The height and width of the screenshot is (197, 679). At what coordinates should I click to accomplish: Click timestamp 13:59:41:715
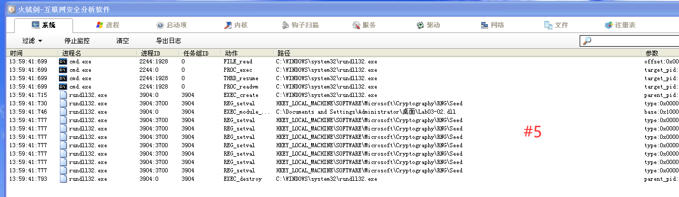[28, 95]
